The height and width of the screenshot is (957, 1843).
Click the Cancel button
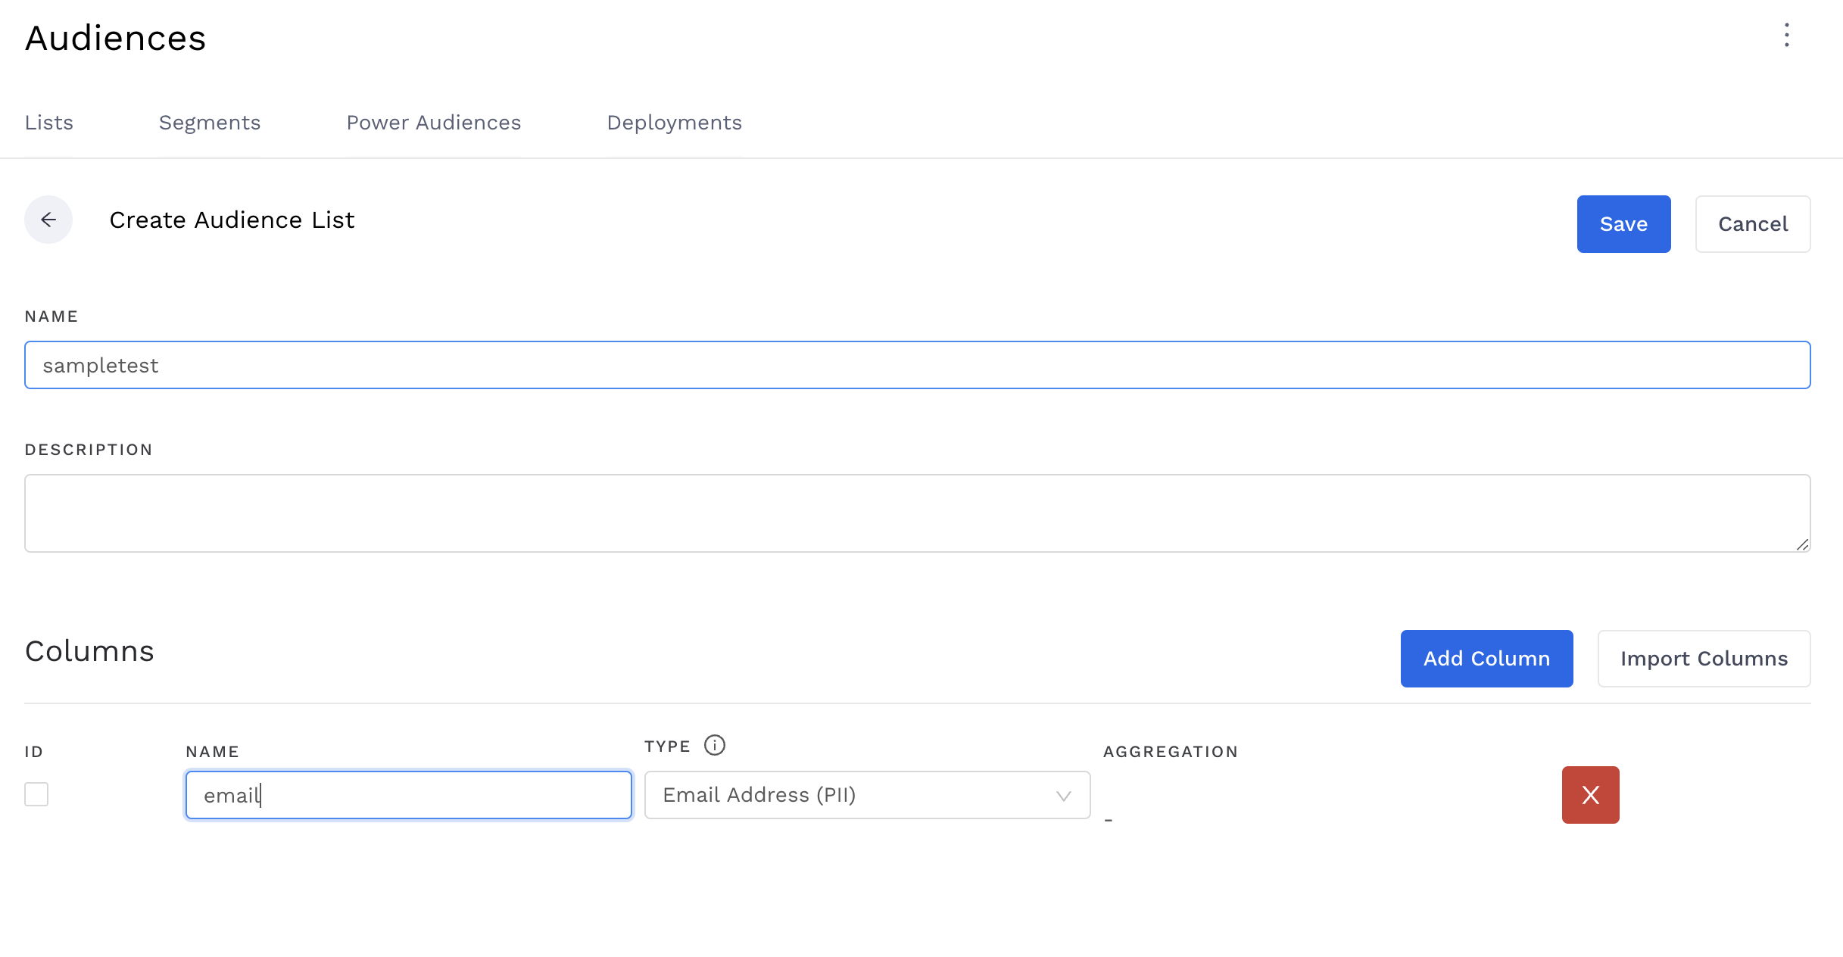[x=1752, y=224]
